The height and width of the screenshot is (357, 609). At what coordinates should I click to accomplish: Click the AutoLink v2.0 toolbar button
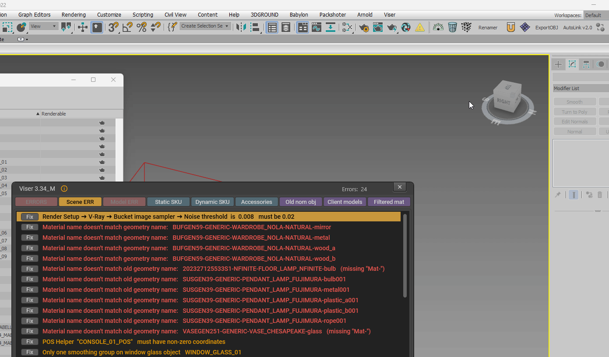click(x=577, y=28)
